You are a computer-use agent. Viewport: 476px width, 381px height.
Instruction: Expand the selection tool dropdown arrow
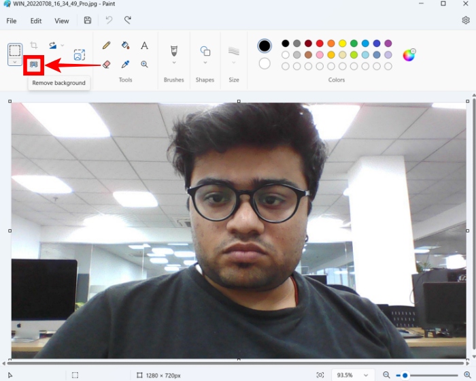click(x=14, y=62)
